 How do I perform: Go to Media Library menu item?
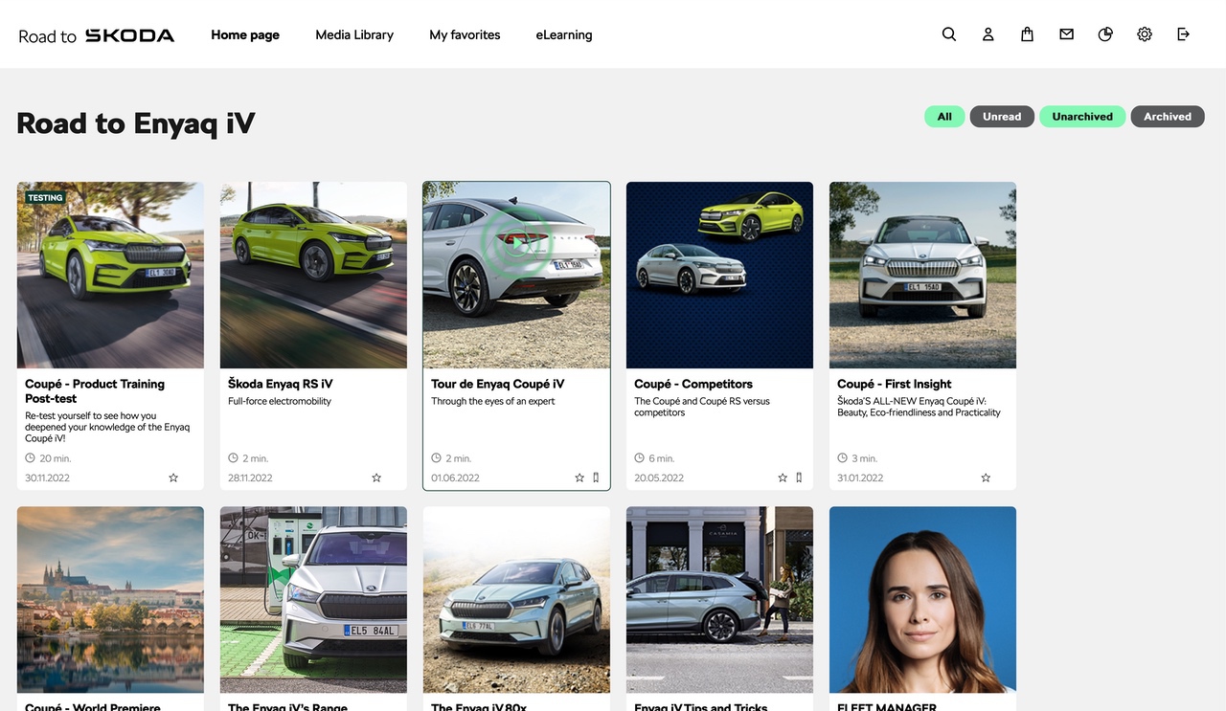click(354, 34)
